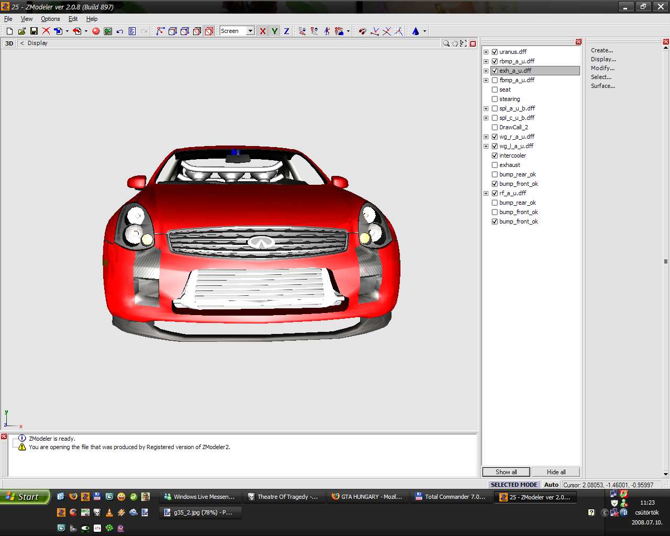Click the Import toolbar icon
This screenshot has width=670, height=536.
coord(58,31)
